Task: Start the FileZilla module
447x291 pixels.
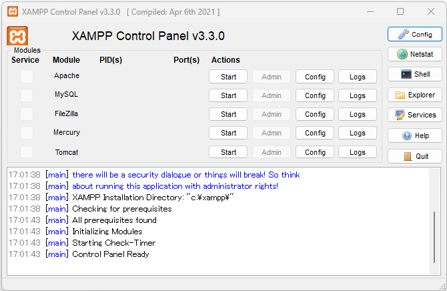Action: [x=228, y=114]
